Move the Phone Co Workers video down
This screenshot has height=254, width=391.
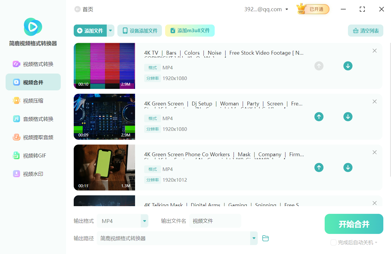(348, 167)
